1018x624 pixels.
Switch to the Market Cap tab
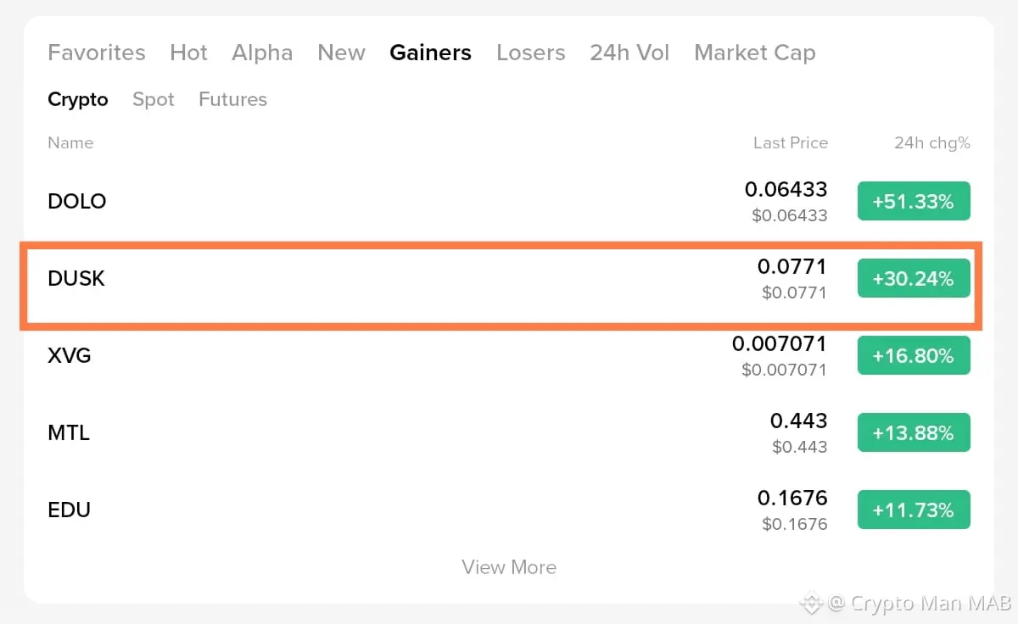(754, 53)
